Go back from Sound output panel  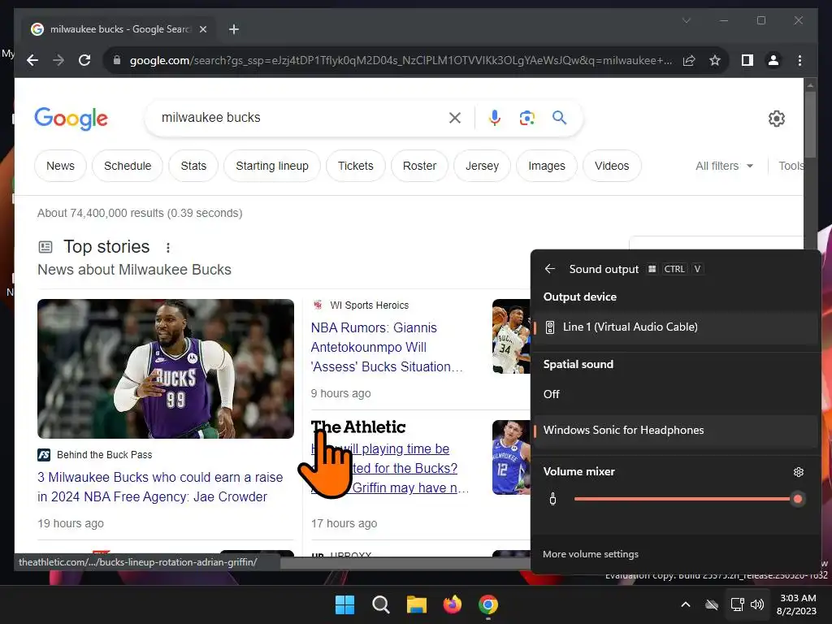(550, 269)
